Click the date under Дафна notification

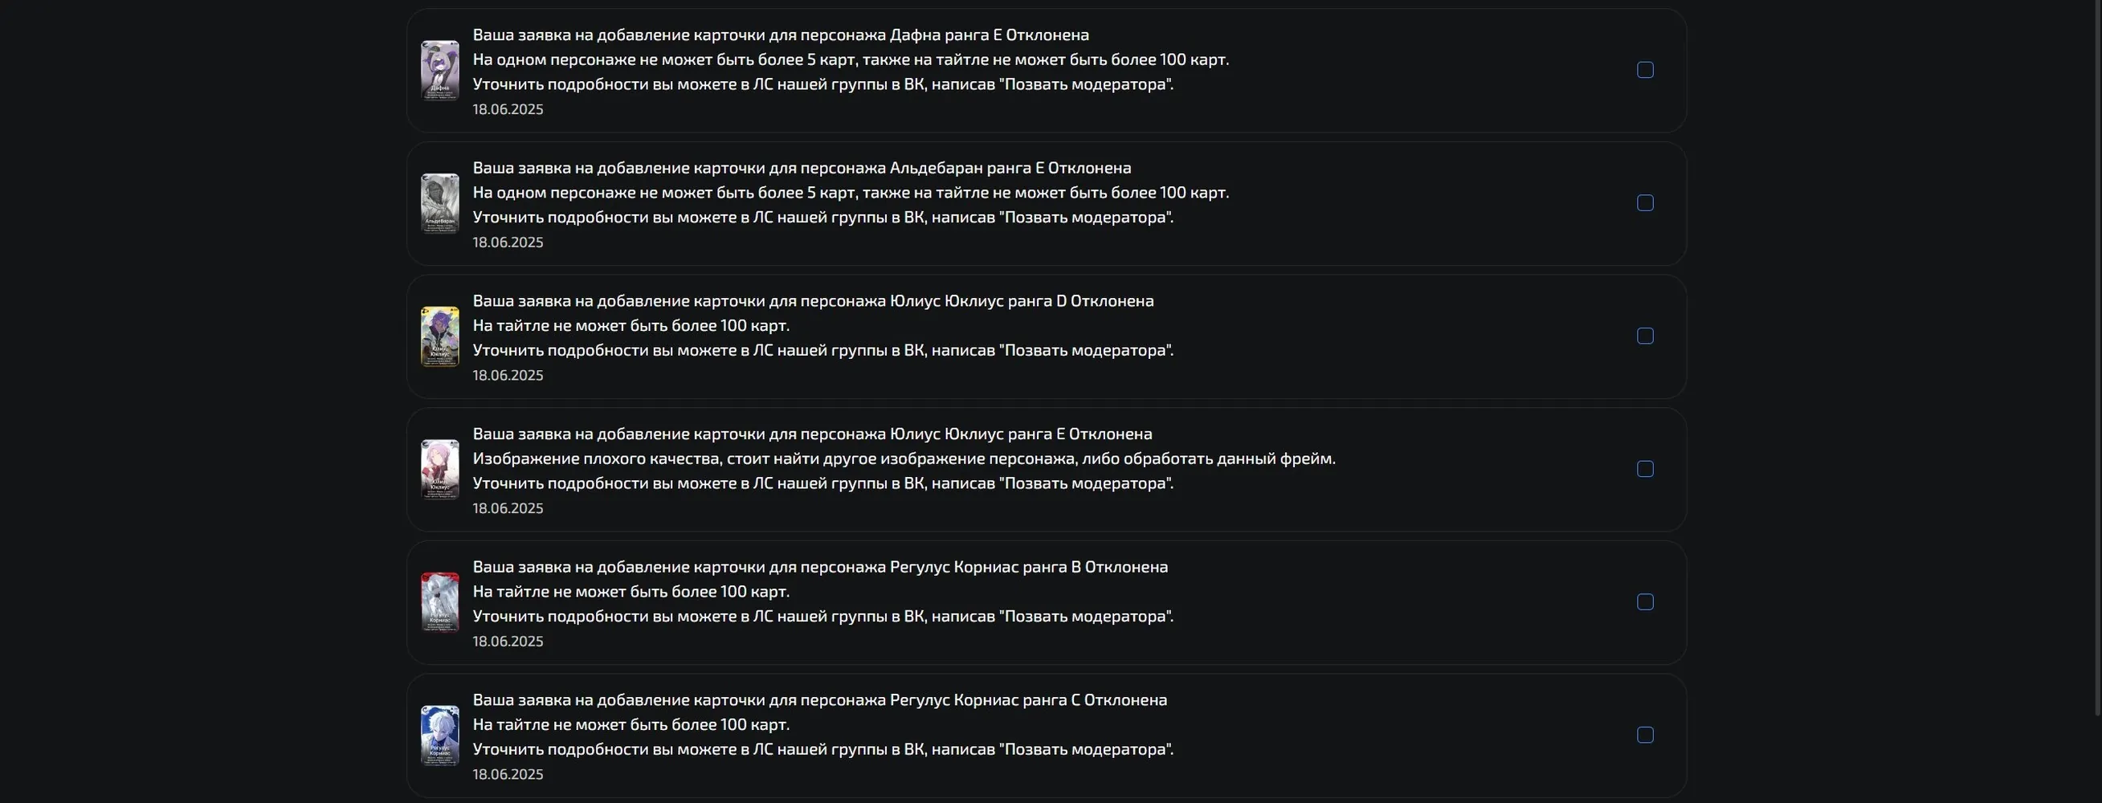pos(508,109)
